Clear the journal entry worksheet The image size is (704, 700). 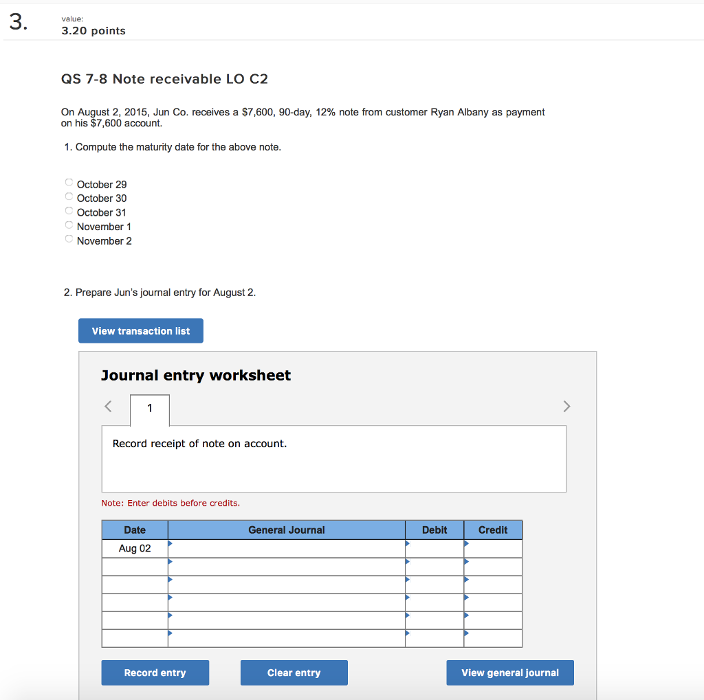[294, 673]
